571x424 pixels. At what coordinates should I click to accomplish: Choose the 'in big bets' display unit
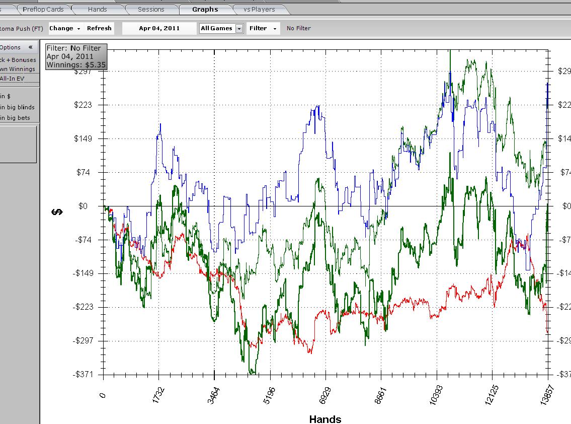pos(15,118)
